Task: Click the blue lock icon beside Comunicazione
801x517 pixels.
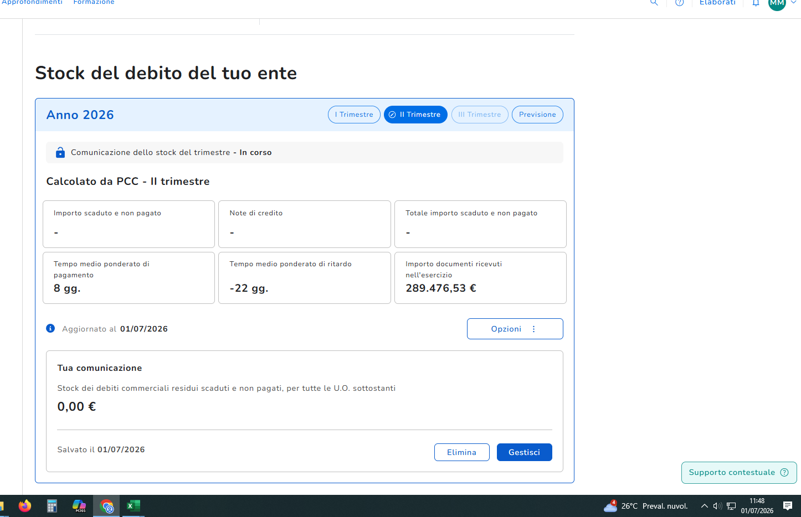Action: (x=60, y=152)
